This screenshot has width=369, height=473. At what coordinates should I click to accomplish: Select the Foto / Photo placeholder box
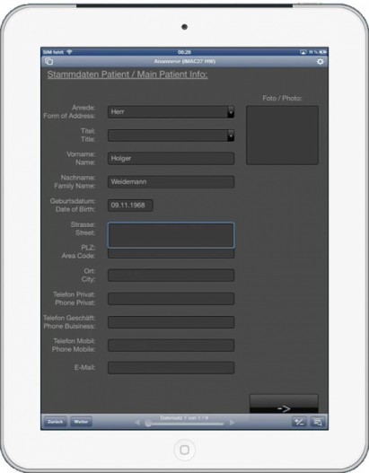(282, 135)
